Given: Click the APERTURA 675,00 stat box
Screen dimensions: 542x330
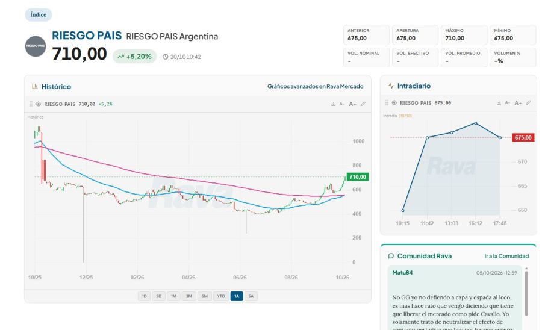Looking at the screenshot, I should (415, 35).
